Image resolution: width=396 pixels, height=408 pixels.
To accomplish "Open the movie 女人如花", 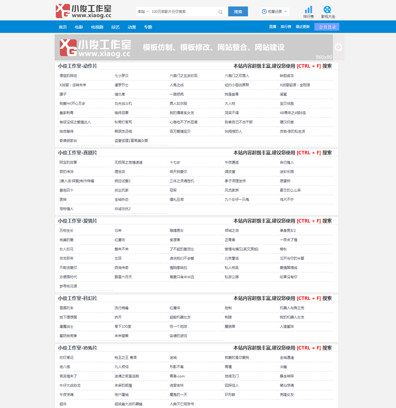I will tap(66, 249).
